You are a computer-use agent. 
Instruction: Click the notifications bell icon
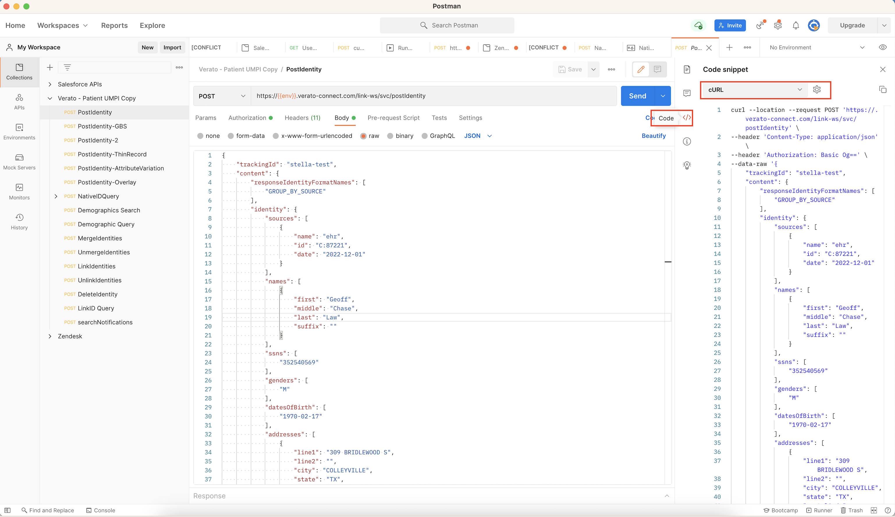click(x=795, y=26)
